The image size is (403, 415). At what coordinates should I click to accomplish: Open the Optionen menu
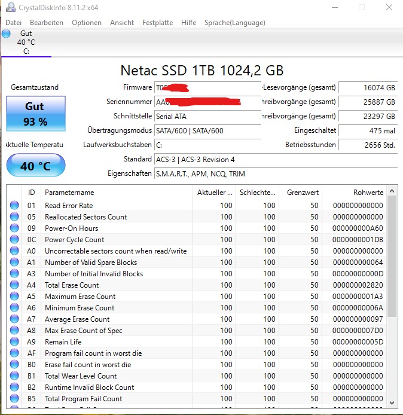pyautogui.click(x=87, y=23)
